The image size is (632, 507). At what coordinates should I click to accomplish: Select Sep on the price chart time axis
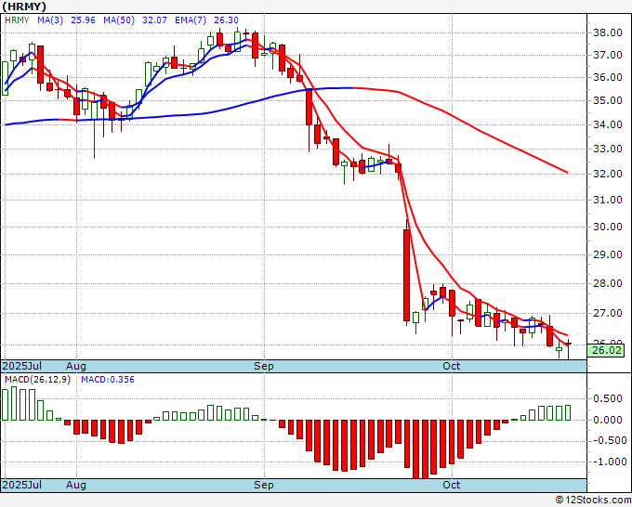264,366
